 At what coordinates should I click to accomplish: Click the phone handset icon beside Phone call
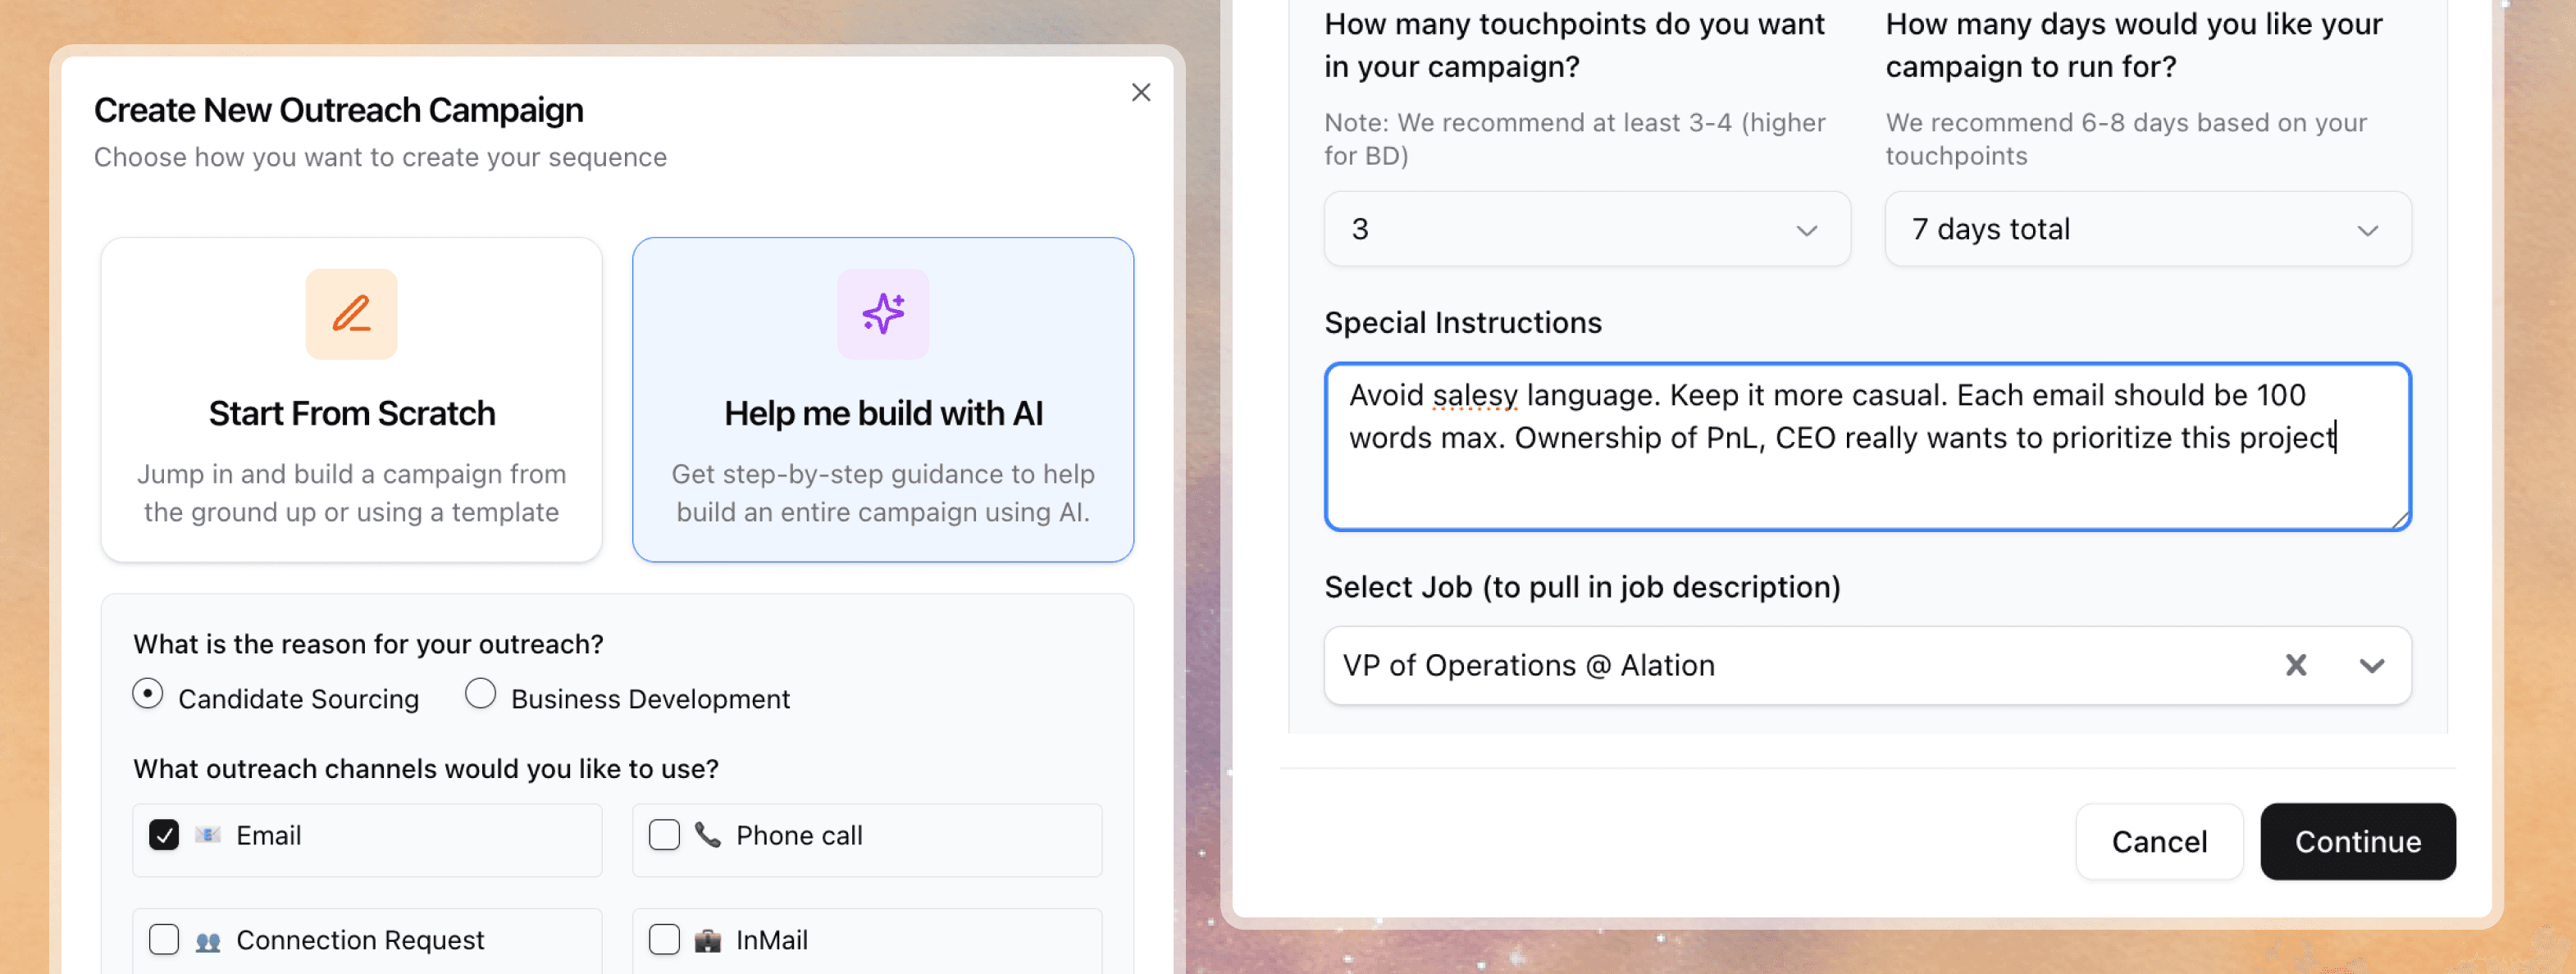(708, 835)
